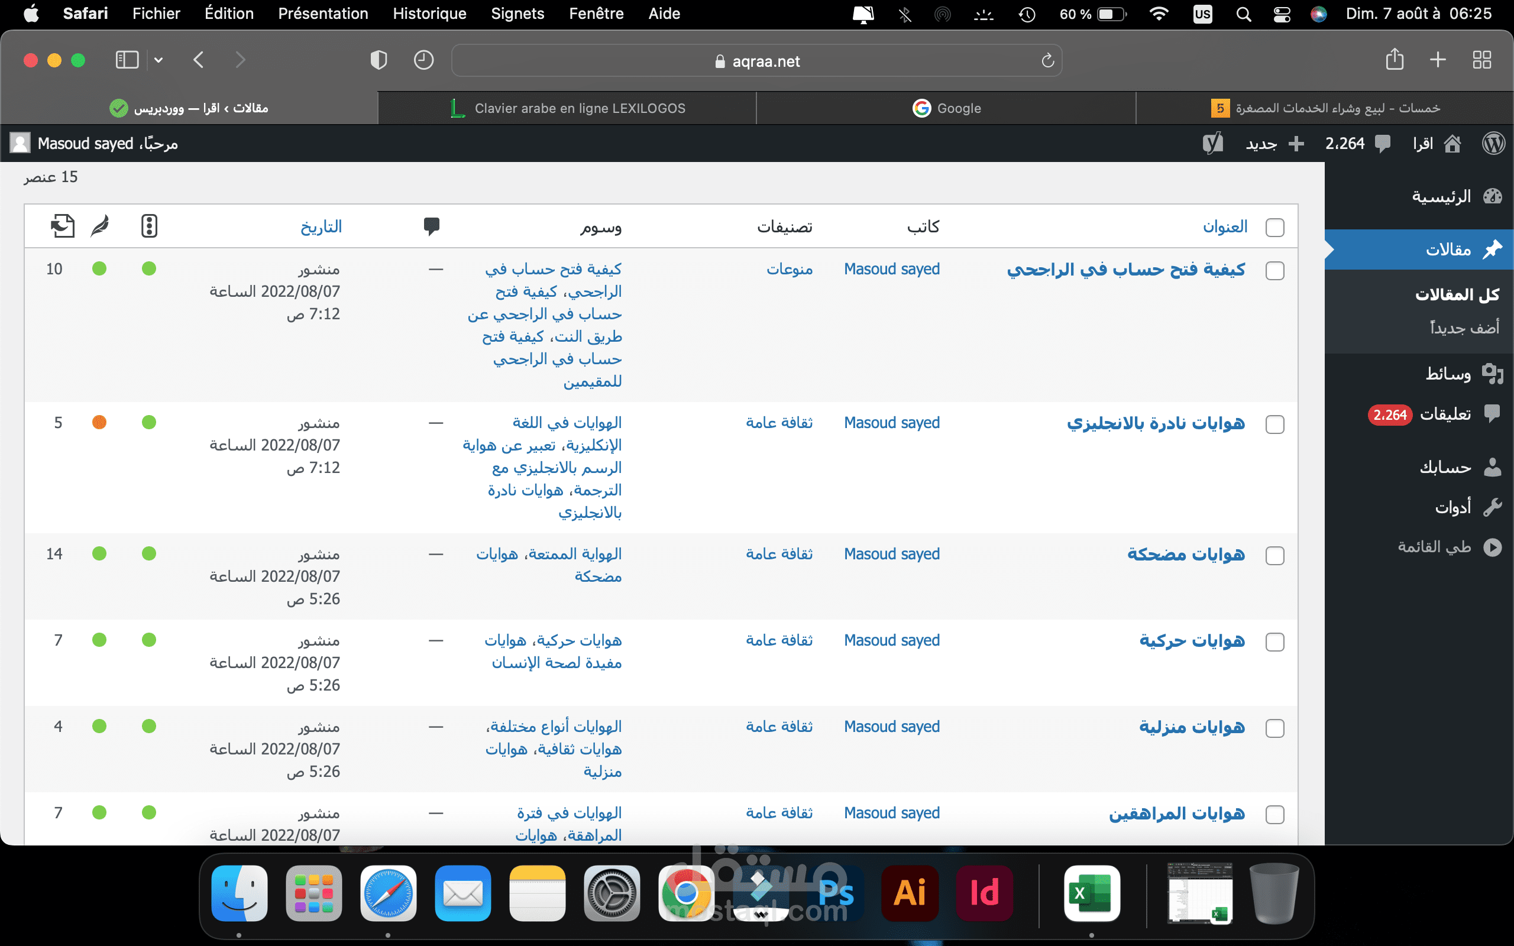Tick the checkbox for هوايات مضحكة post

click(1274, 556)
